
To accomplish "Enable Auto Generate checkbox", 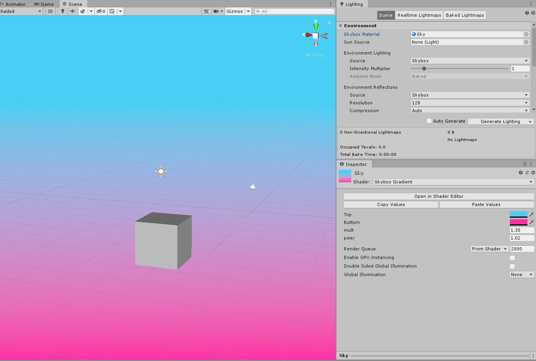I will (429, 121).
